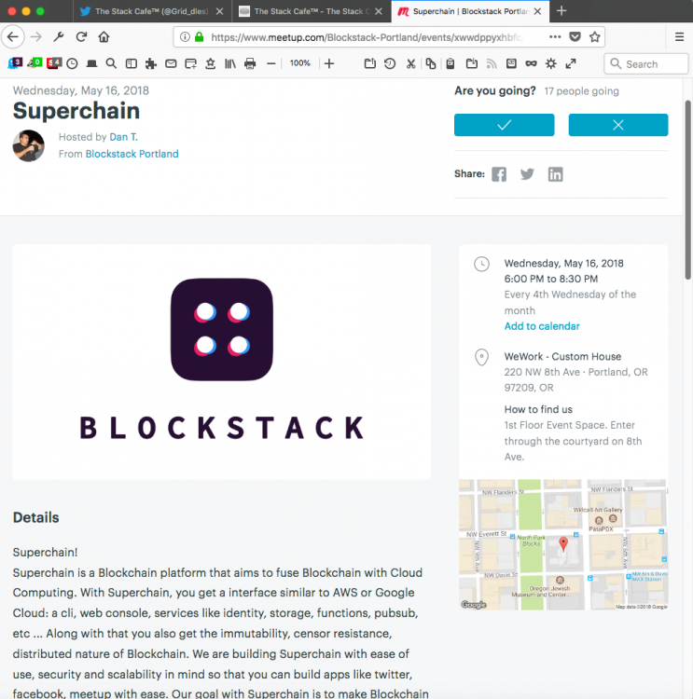Click the 'Details' heading
Viewport: 693px width, 699px height.
click(35, 517)
